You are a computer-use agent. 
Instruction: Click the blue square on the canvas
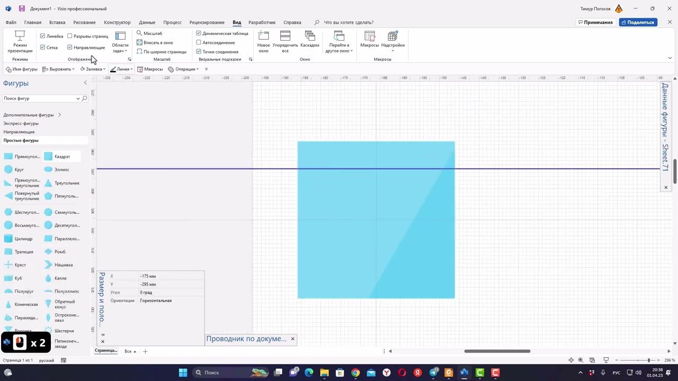click(376, 220)
